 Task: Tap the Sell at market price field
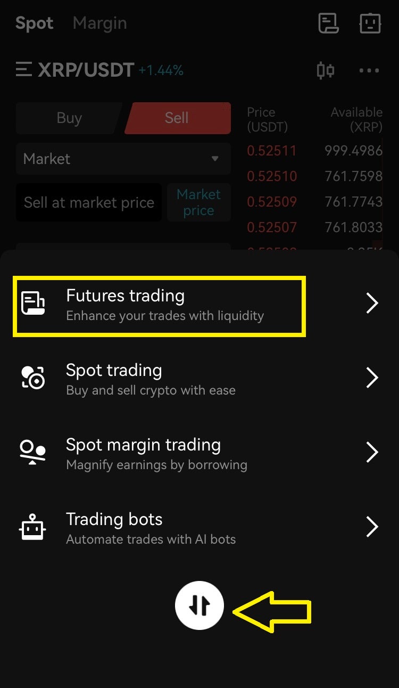89,202
